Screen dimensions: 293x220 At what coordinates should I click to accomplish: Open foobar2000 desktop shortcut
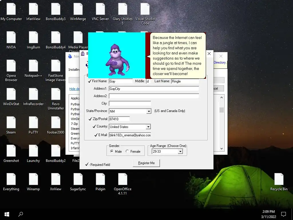coord(56,125)
